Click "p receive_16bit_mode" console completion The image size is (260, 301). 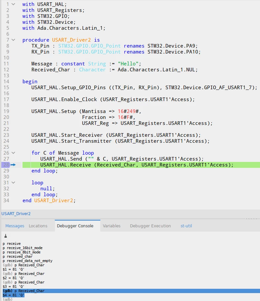point(22,248)
